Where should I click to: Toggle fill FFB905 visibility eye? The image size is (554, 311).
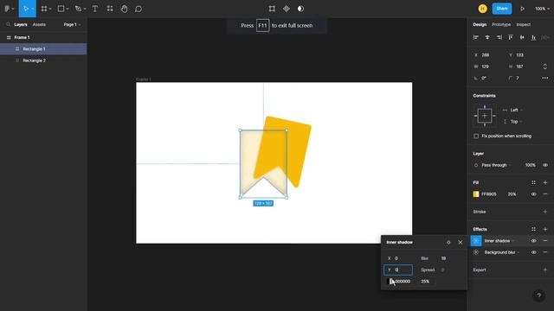533,194
